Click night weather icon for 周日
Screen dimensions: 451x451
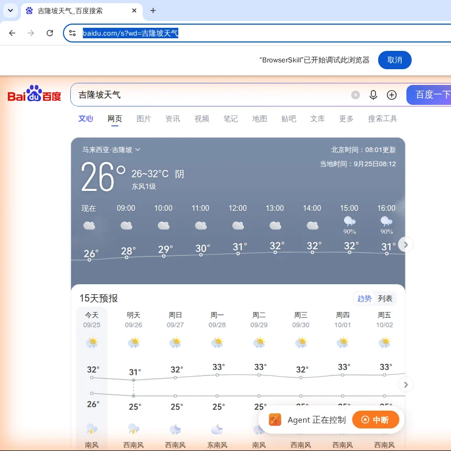click(x=175, y=429)
